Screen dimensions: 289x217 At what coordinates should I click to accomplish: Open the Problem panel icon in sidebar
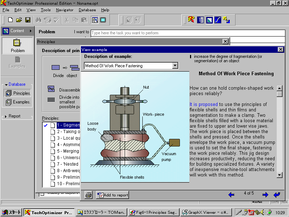click(x=17, y=46)
